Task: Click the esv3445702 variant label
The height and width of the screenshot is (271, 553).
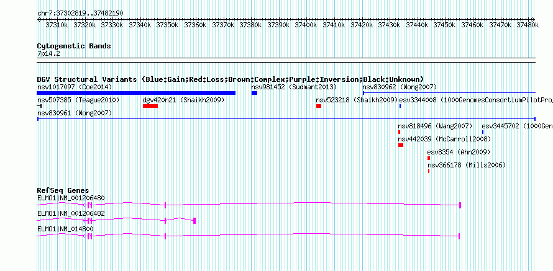Action: 517,127
